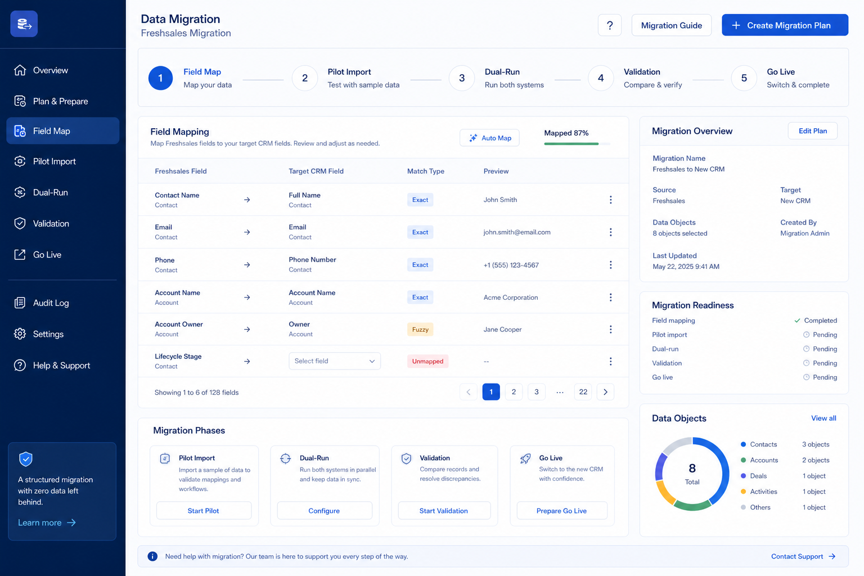The height and width of the screenshot is (576, 864).
Task: Open the help question mark button
Action: (x=610, y=25)
